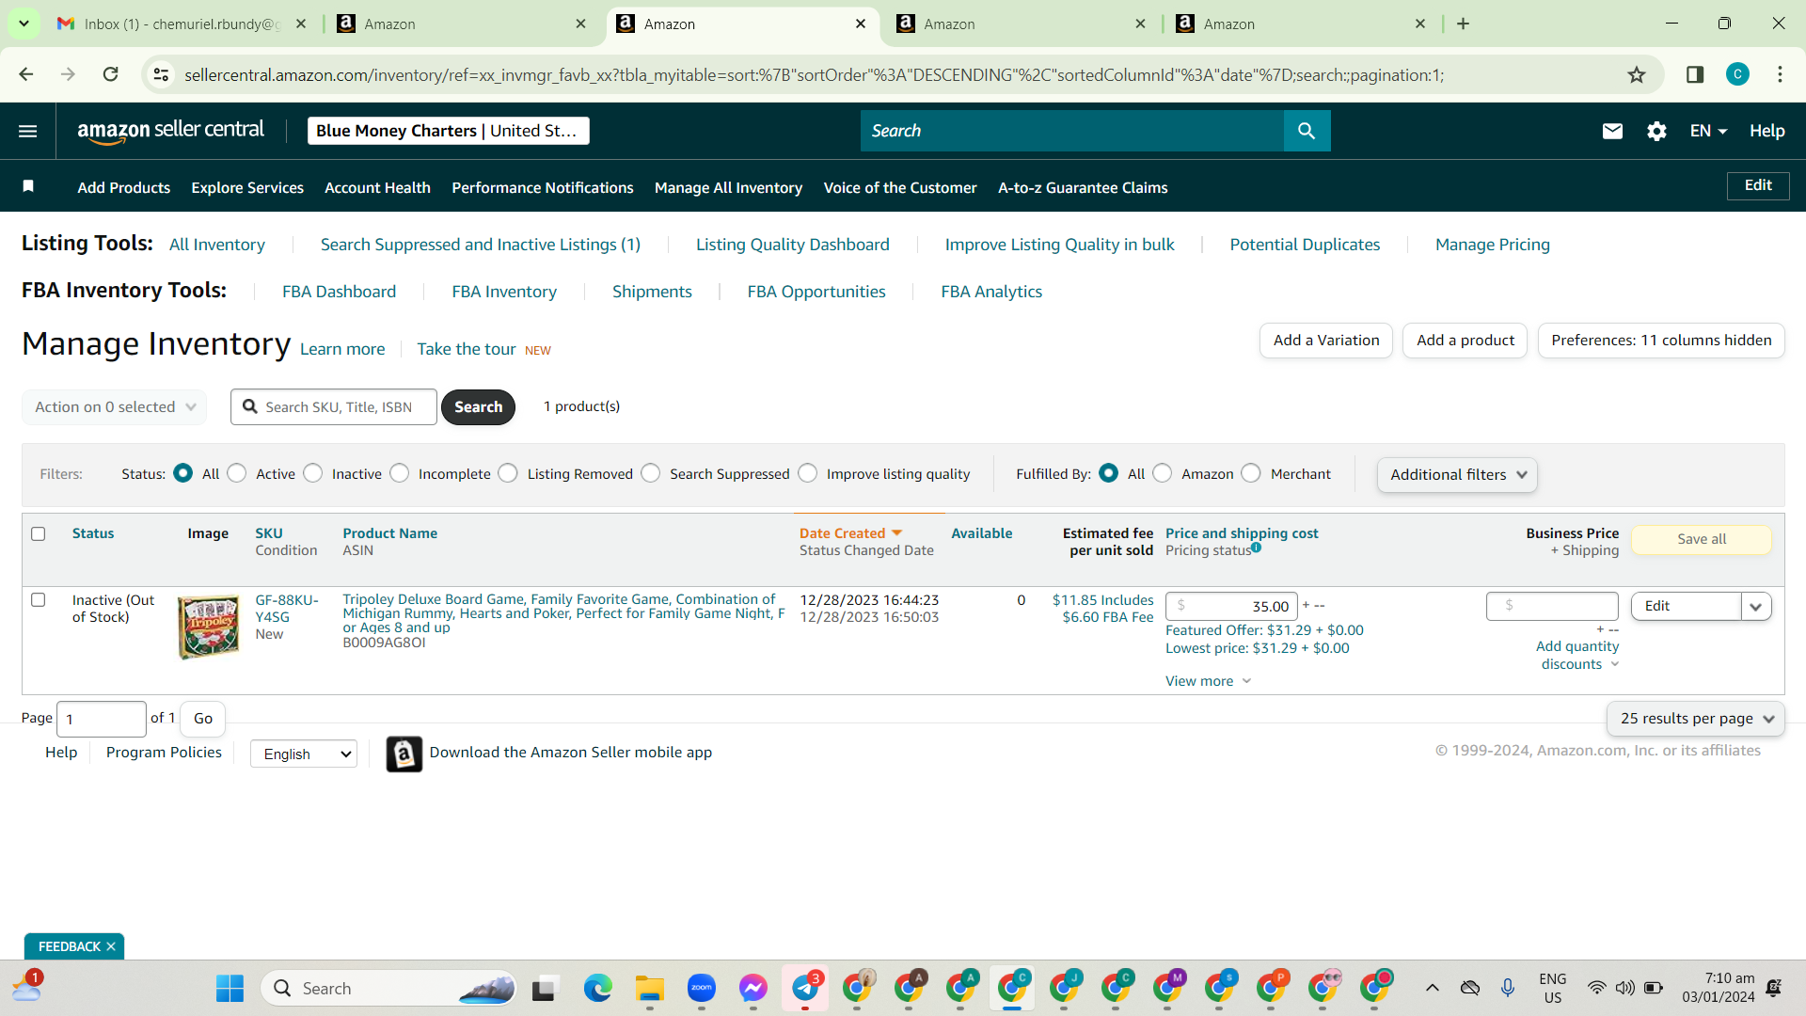
Task: Open Voice of the Customer menu item
Action: (900, 187)
